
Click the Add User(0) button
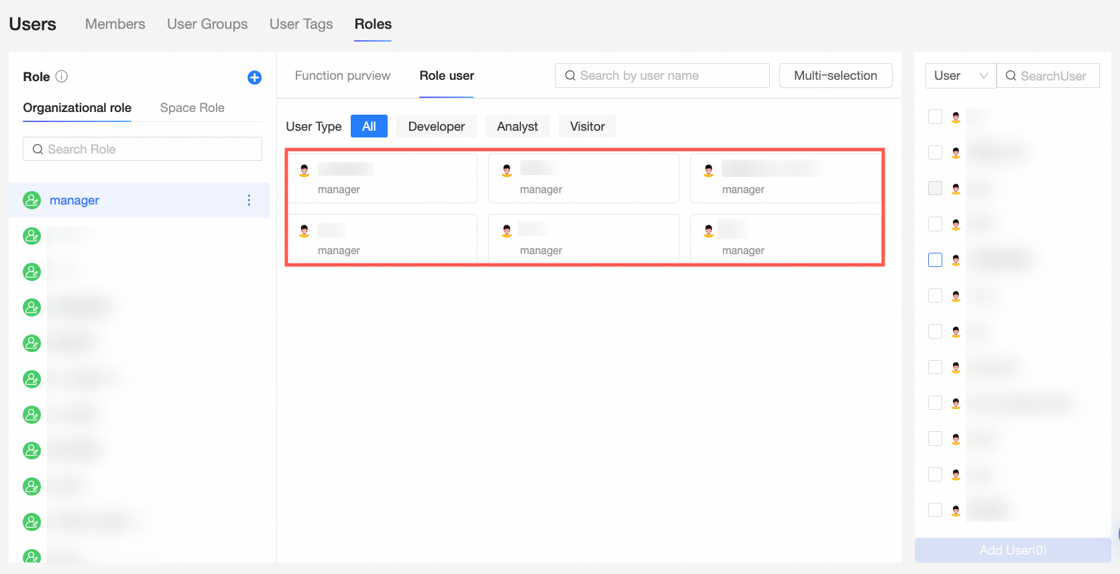pos(1013,550)
